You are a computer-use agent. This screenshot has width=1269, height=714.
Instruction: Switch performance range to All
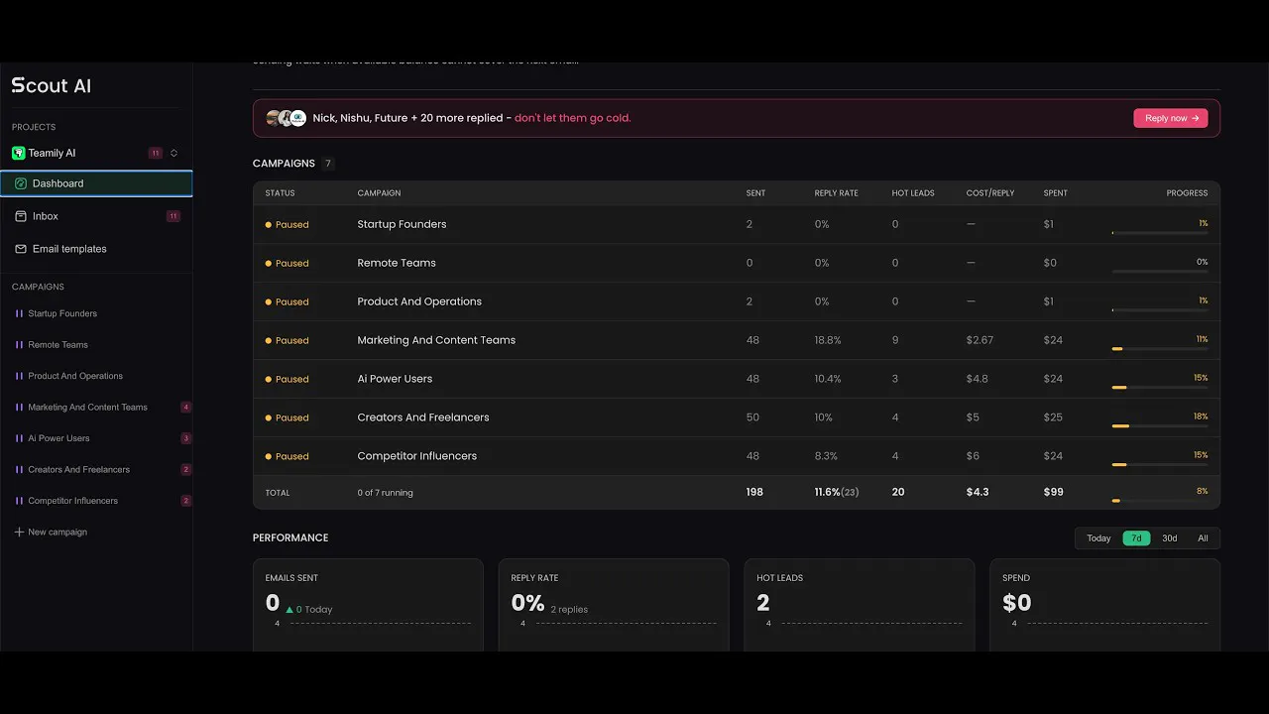(1203, 538)
